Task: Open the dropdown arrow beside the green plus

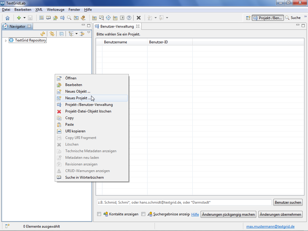Action: [25, 18]
